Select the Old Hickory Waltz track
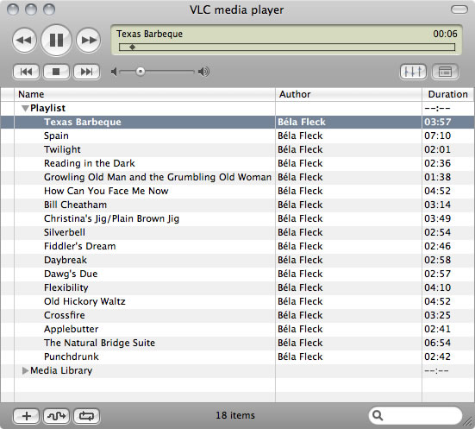Viewport: 475px width, 429px height. pyautogui.click(x=84, y=301)
